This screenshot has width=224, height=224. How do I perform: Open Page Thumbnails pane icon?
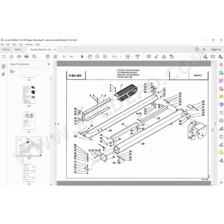(4, 67)
